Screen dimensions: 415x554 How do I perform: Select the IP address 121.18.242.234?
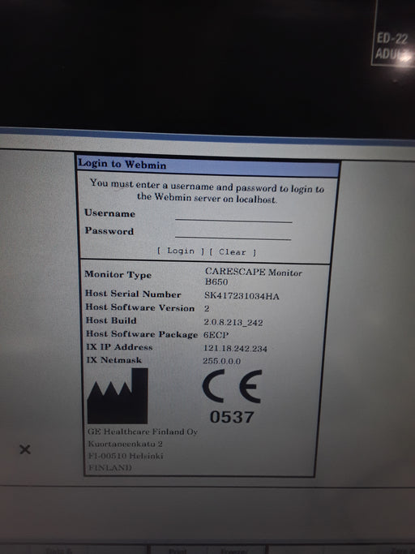[x=235, y=348]
